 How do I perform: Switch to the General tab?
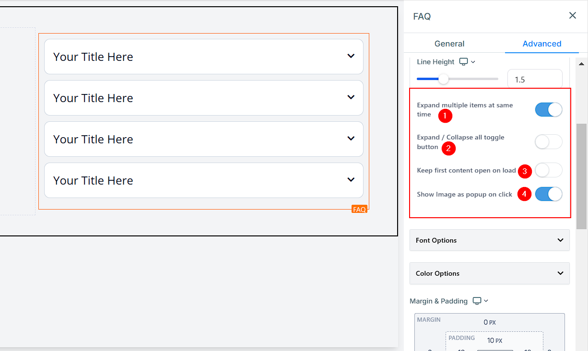(449, 44)
